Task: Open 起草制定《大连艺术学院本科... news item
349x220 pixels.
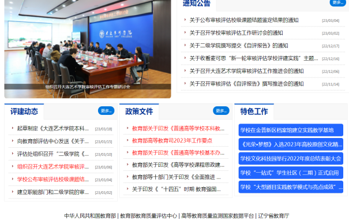Action: click(53, 129)
